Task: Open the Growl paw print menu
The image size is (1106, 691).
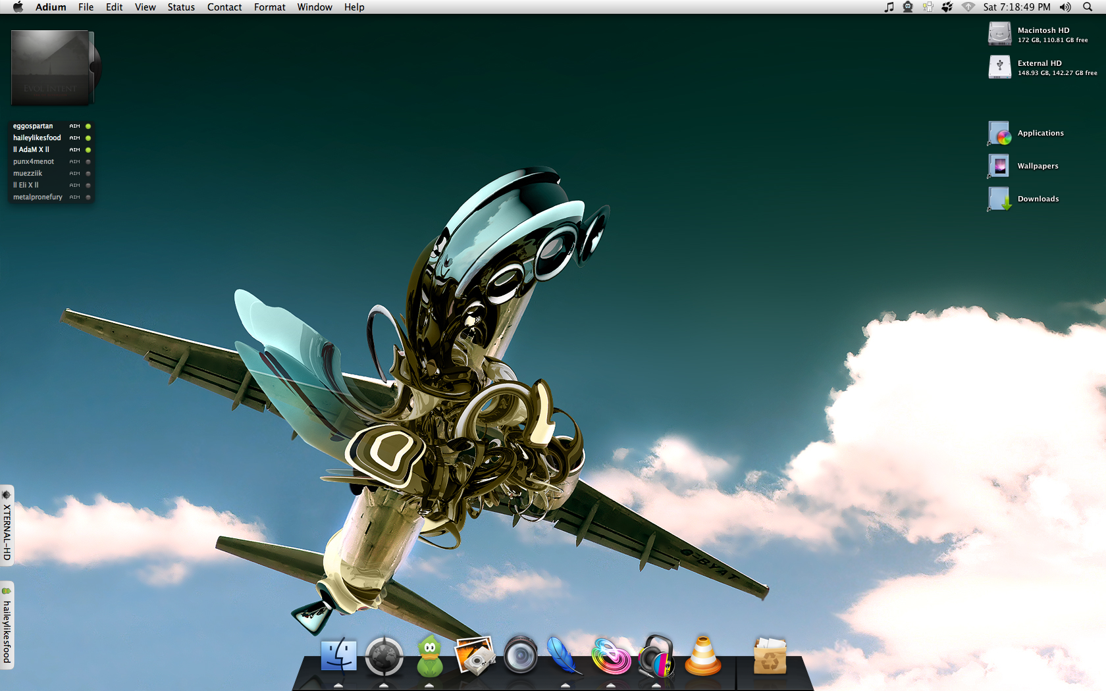Action: point(947,7)
